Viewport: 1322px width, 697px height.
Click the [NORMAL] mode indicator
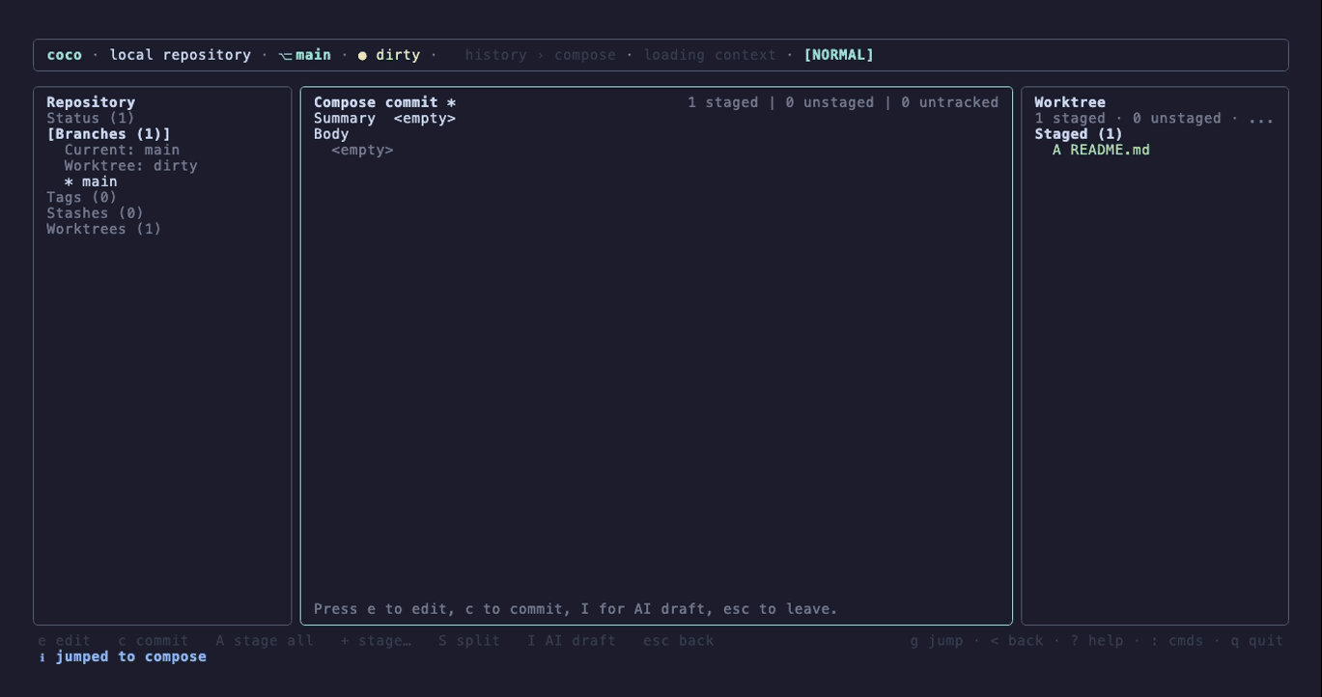(839, 55)
